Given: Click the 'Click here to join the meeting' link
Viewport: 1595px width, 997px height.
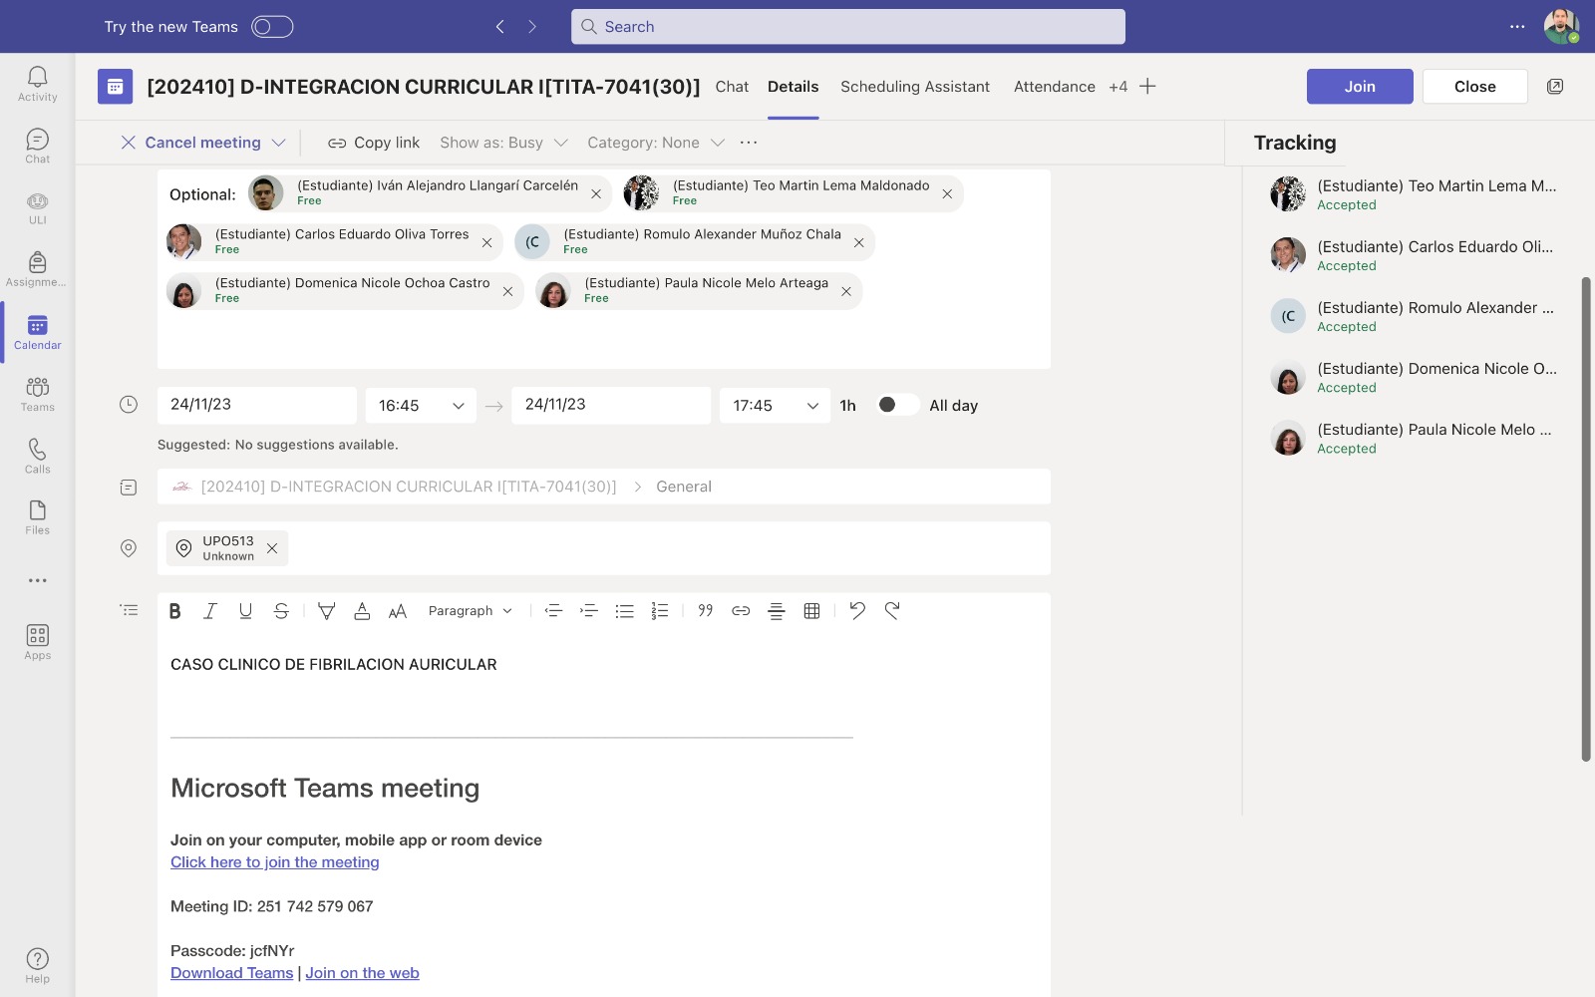Looking at the screenshot, I should pos(274,862).
